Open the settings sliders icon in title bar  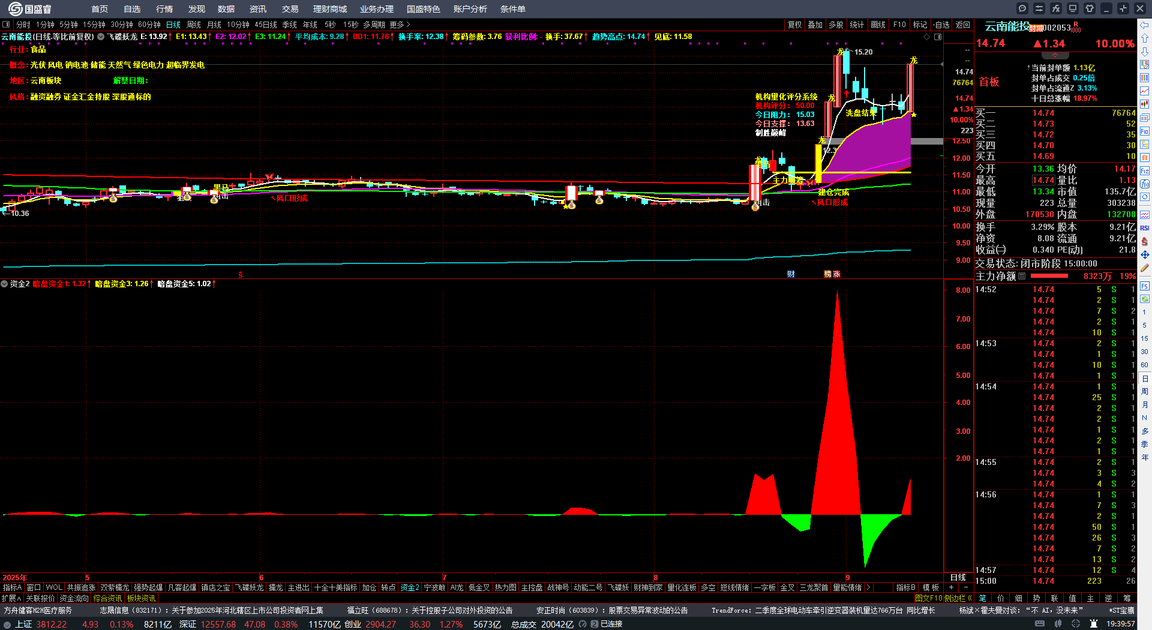[1039, 8]
